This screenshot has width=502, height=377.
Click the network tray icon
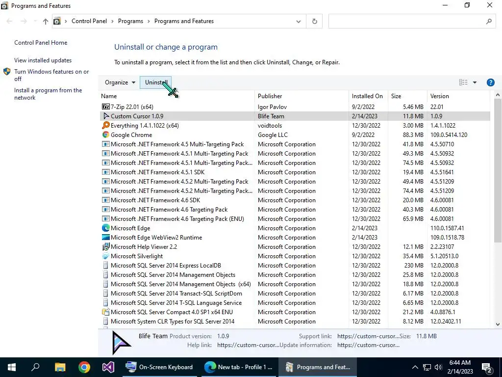(427, 367)
